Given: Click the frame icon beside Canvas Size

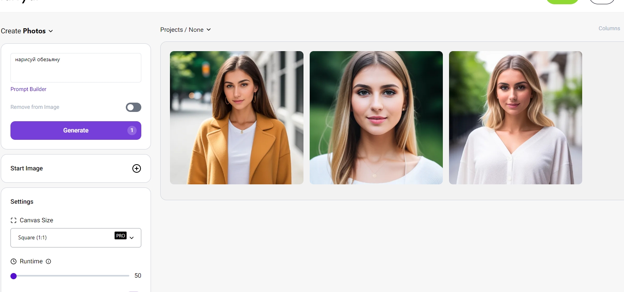Looking at the screenshot, I should click(14, 220).
